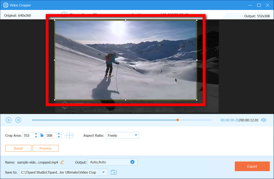
Task: Decrease crop height with down arrow
Action: tap(59, 137)
